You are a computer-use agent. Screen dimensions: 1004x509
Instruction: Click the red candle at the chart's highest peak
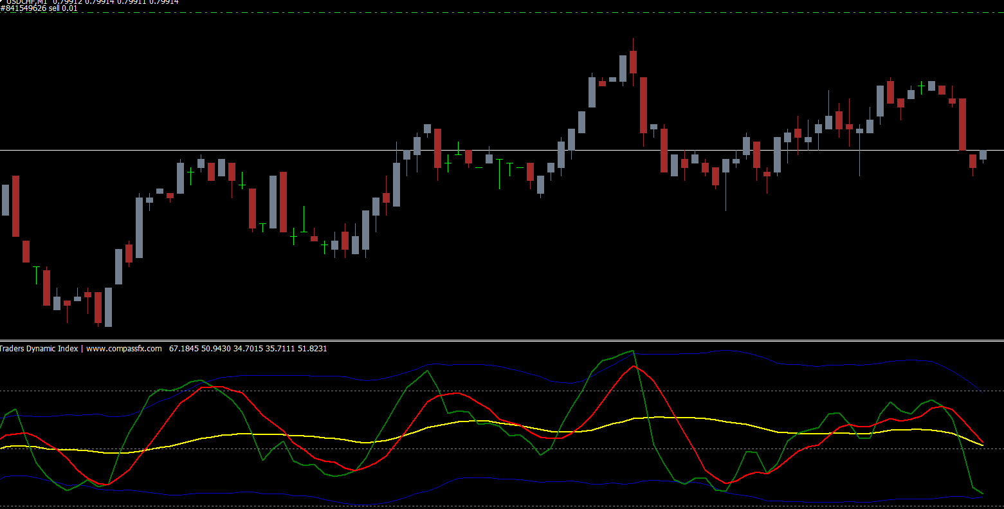coord(634,62)
